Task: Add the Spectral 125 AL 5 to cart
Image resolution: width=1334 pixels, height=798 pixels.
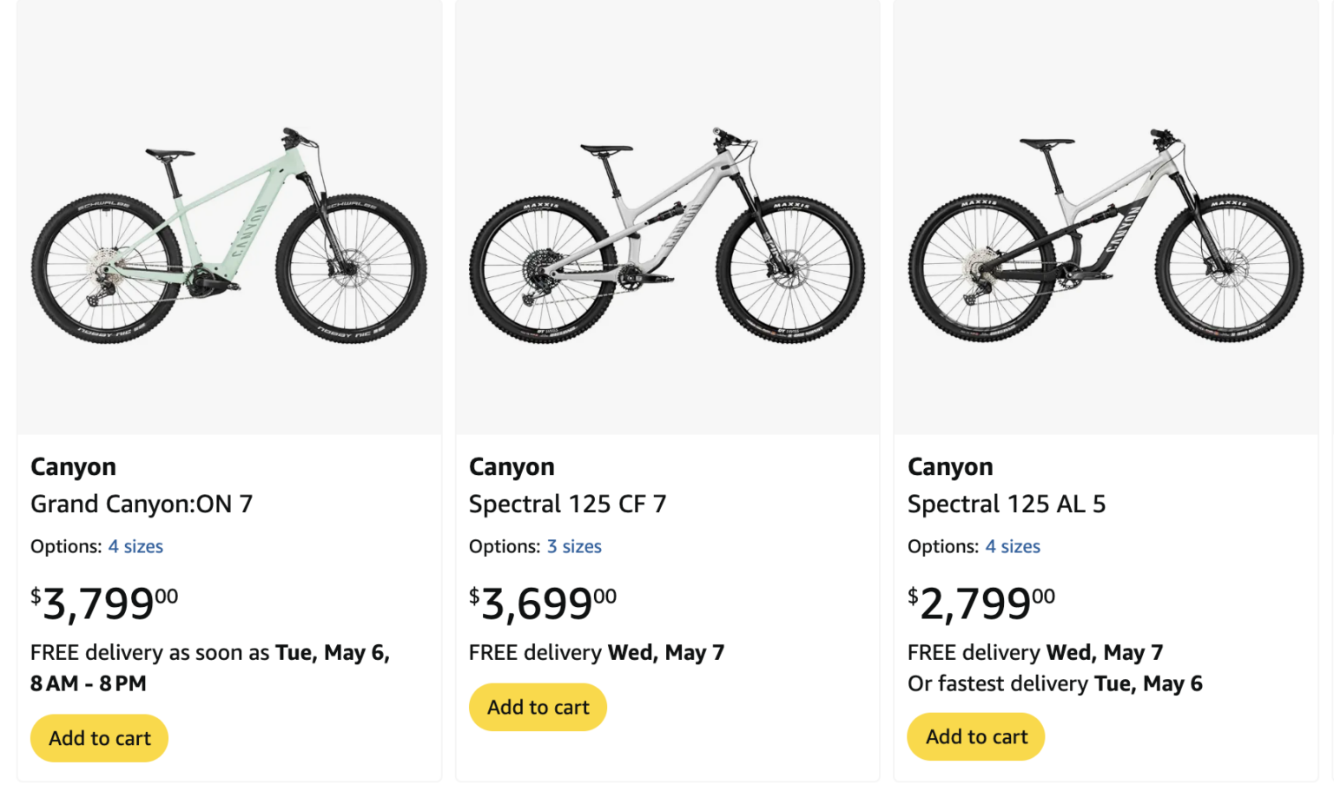Action: (x=975, y=736)
